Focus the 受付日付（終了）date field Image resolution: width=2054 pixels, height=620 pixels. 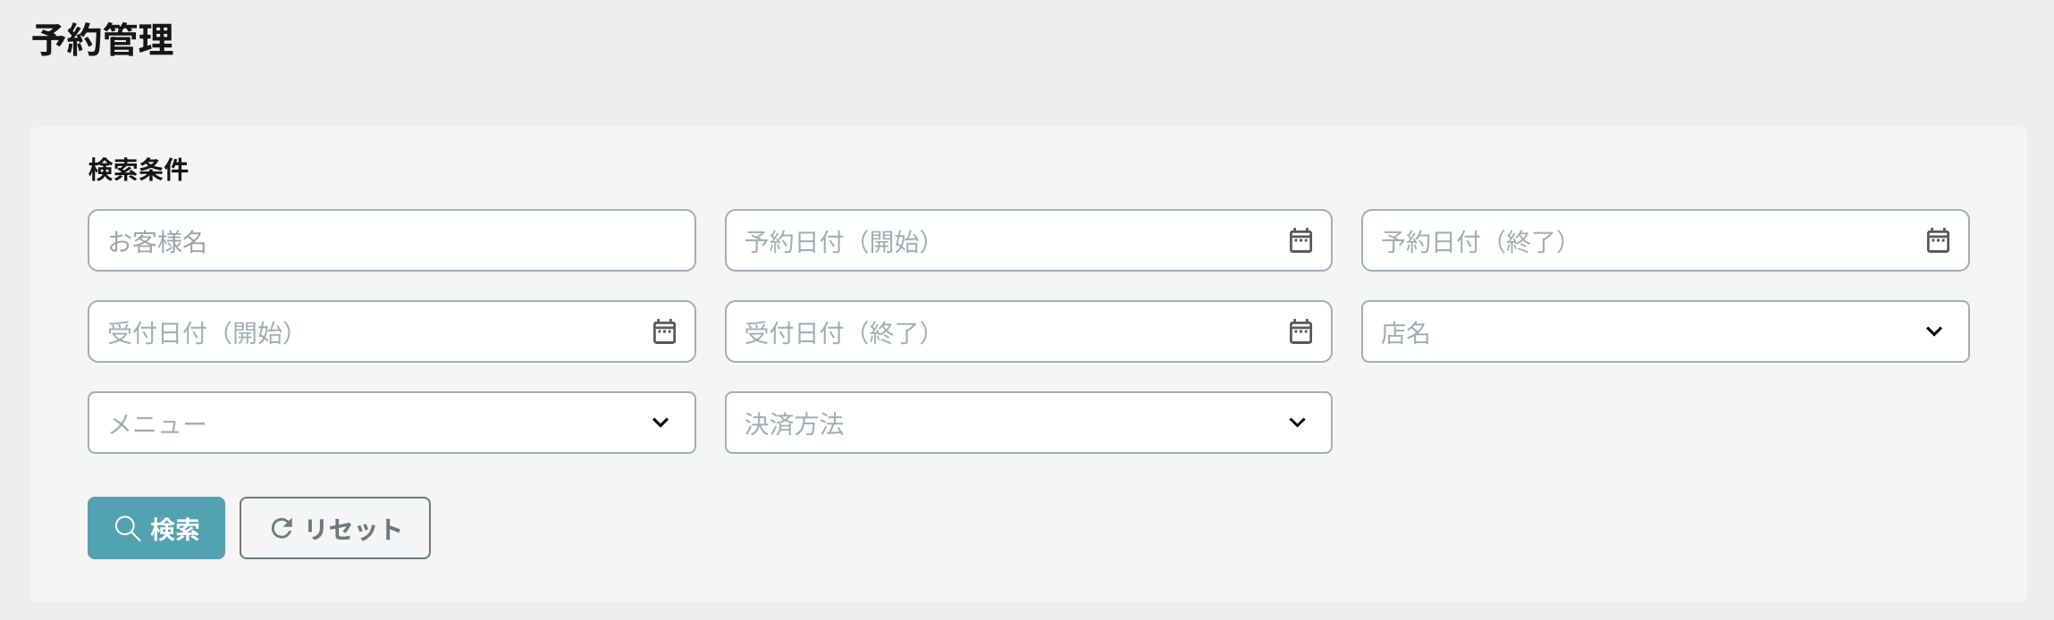(x=1029, y=331)
